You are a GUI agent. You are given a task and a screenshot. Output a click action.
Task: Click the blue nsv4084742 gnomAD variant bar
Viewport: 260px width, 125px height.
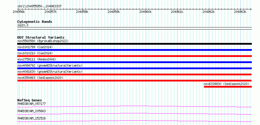point(134,68)
